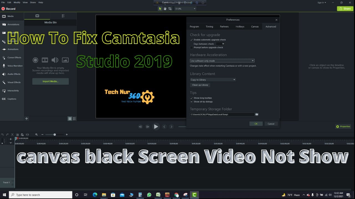
Task: Close the Preferences dialog with X
Action: 276,20
